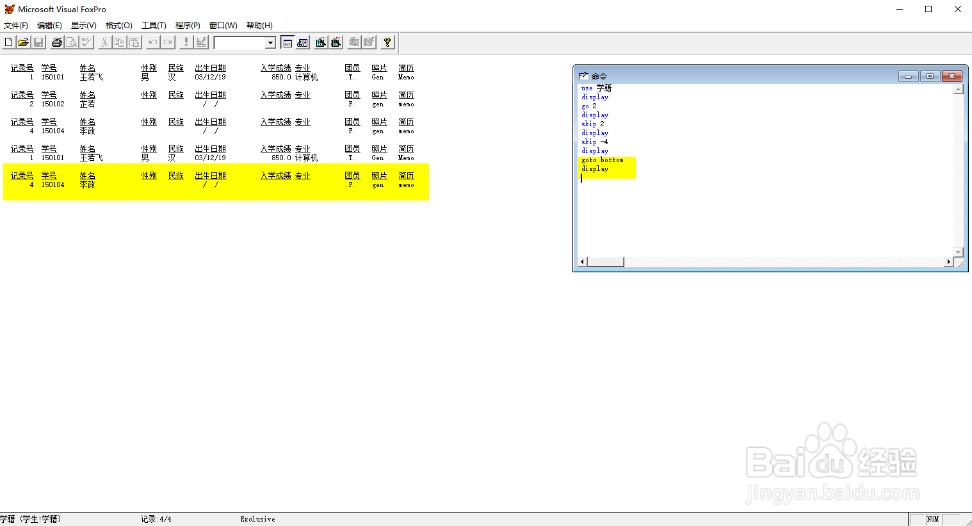Screen dimensions: 972x526
Task: Click the Modify Form ruler icon
Action: click(x=202, y=42)
